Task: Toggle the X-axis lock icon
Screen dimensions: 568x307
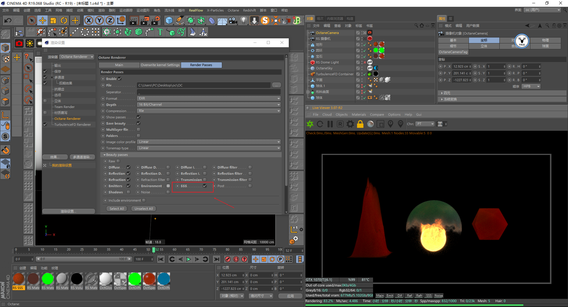Action: 88,20
